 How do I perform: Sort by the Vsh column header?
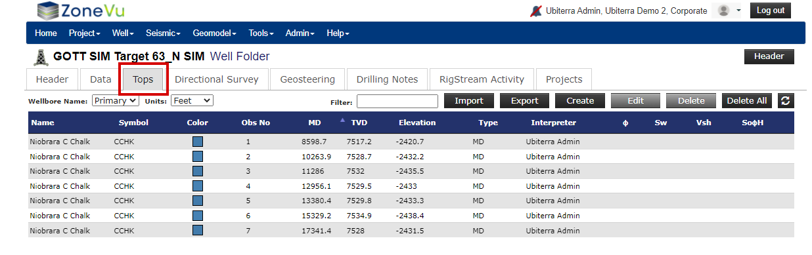[x=704, y=123]
